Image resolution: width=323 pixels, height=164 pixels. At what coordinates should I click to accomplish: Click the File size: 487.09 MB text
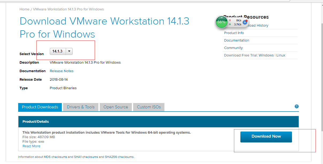pyautogui.click(x=39, y=137)
